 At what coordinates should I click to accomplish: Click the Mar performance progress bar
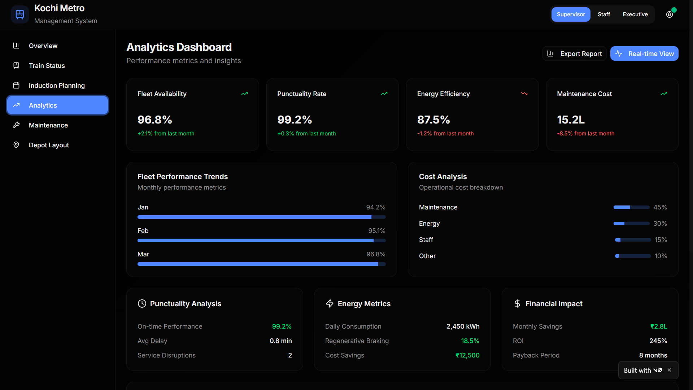point(261,264)
